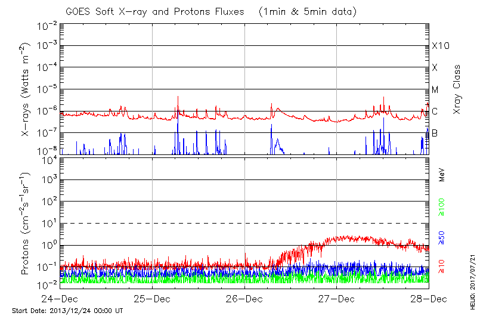Select the 27-Dec date on the time axis
Image resolution: width=477 pixels, height=316 pixels.
337,298
